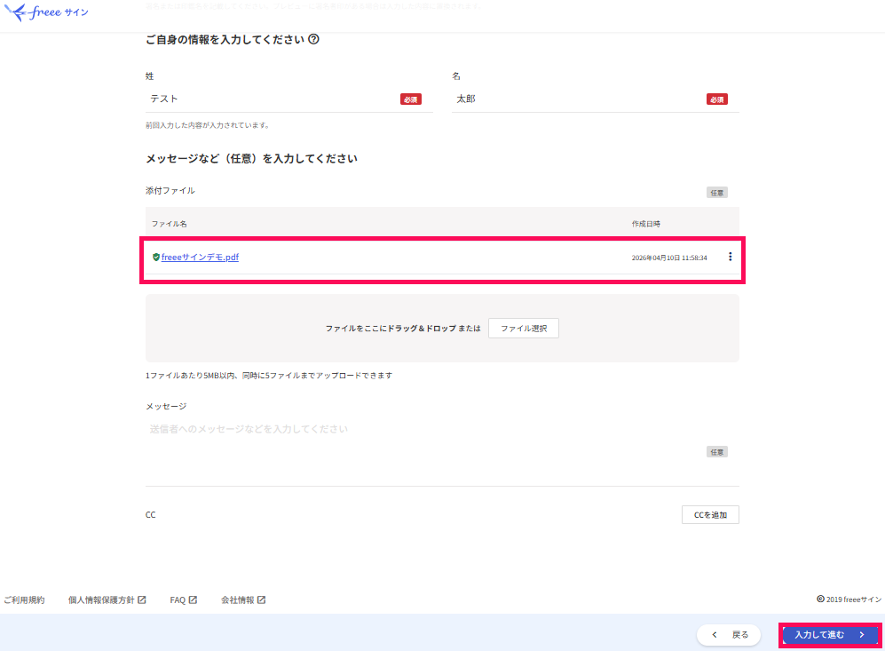Focus the 姓 input field with テスト
This screenshot has width=885, height=651.
coord(289,99)
